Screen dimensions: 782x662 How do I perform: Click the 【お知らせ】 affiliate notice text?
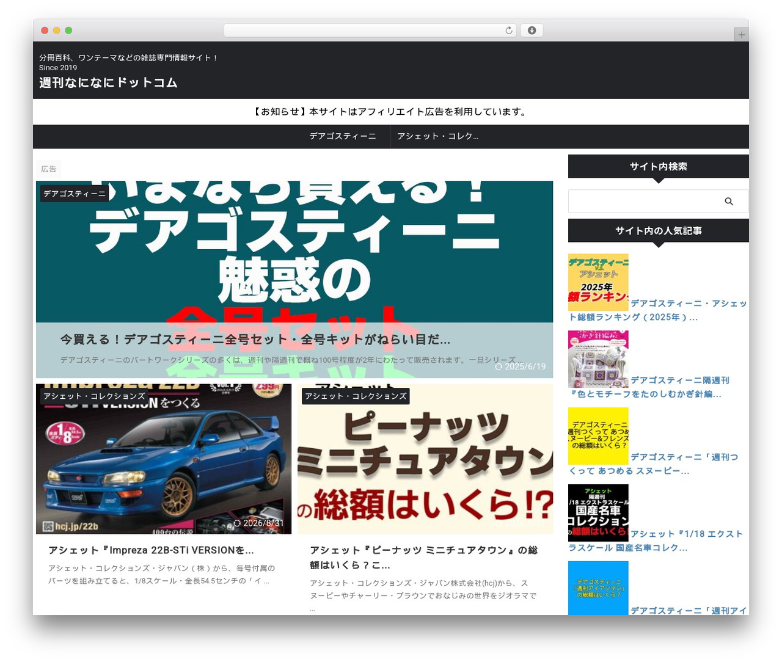[x=390, y=112]
